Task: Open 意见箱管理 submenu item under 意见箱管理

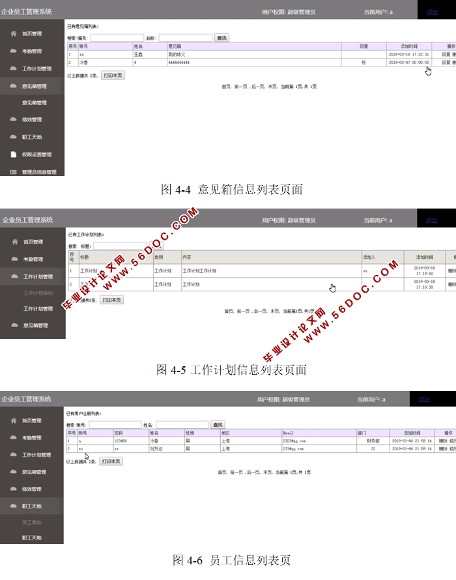Action: pyautogui.click(x=34, y=103)
